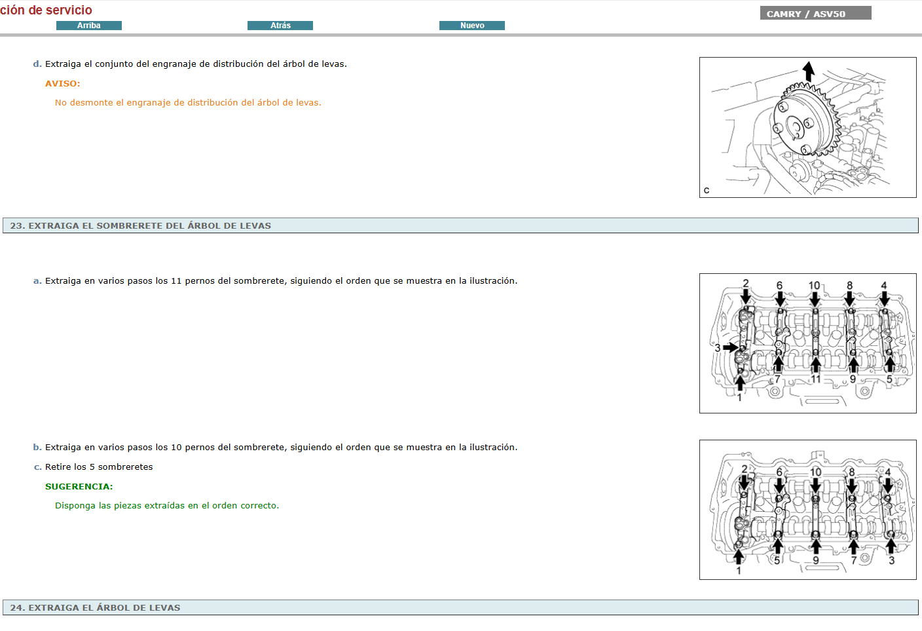This screenshot has width=922, height=631.
Task: Select step a about the 11 pernos
Action: pyautogui.click(x=282, y=280)
